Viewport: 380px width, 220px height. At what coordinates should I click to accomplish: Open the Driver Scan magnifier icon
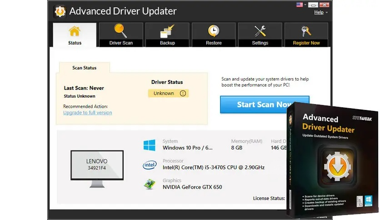120,31
